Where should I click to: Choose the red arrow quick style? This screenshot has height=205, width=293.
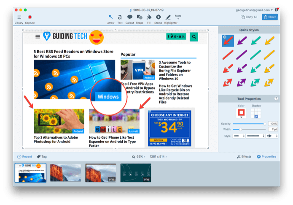tap(228, 41)
